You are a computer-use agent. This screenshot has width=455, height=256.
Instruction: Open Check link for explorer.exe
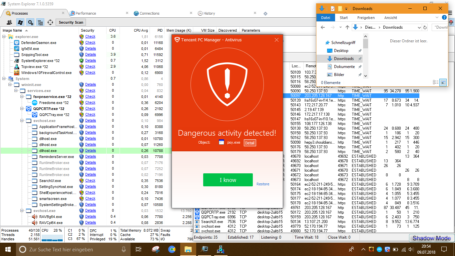point(90,37)
